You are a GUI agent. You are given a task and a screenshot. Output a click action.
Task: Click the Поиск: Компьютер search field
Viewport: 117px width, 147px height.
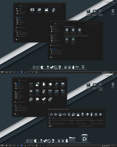click(x=95, y=24)
